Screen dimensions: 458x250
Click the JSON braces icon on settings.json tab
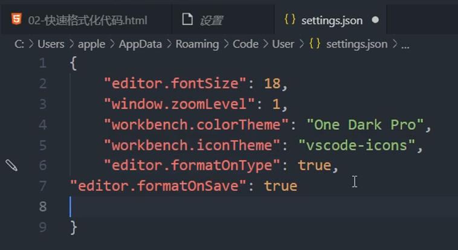(x=290, y=19)
